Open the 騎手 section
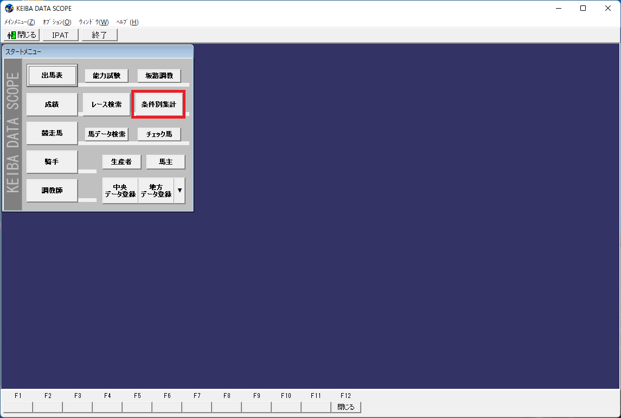Image resolution: width=621 pixels, height=418 pixels. [52, 162]
